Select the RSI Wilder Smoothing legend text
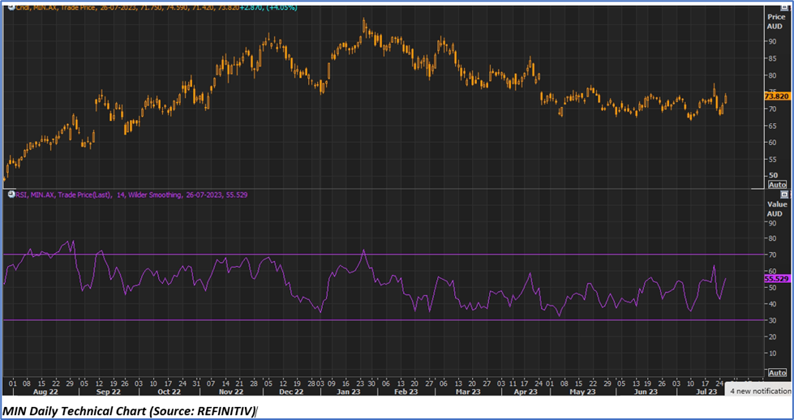Viewport: 794px width, 420px height. click(x=162, y=195)
